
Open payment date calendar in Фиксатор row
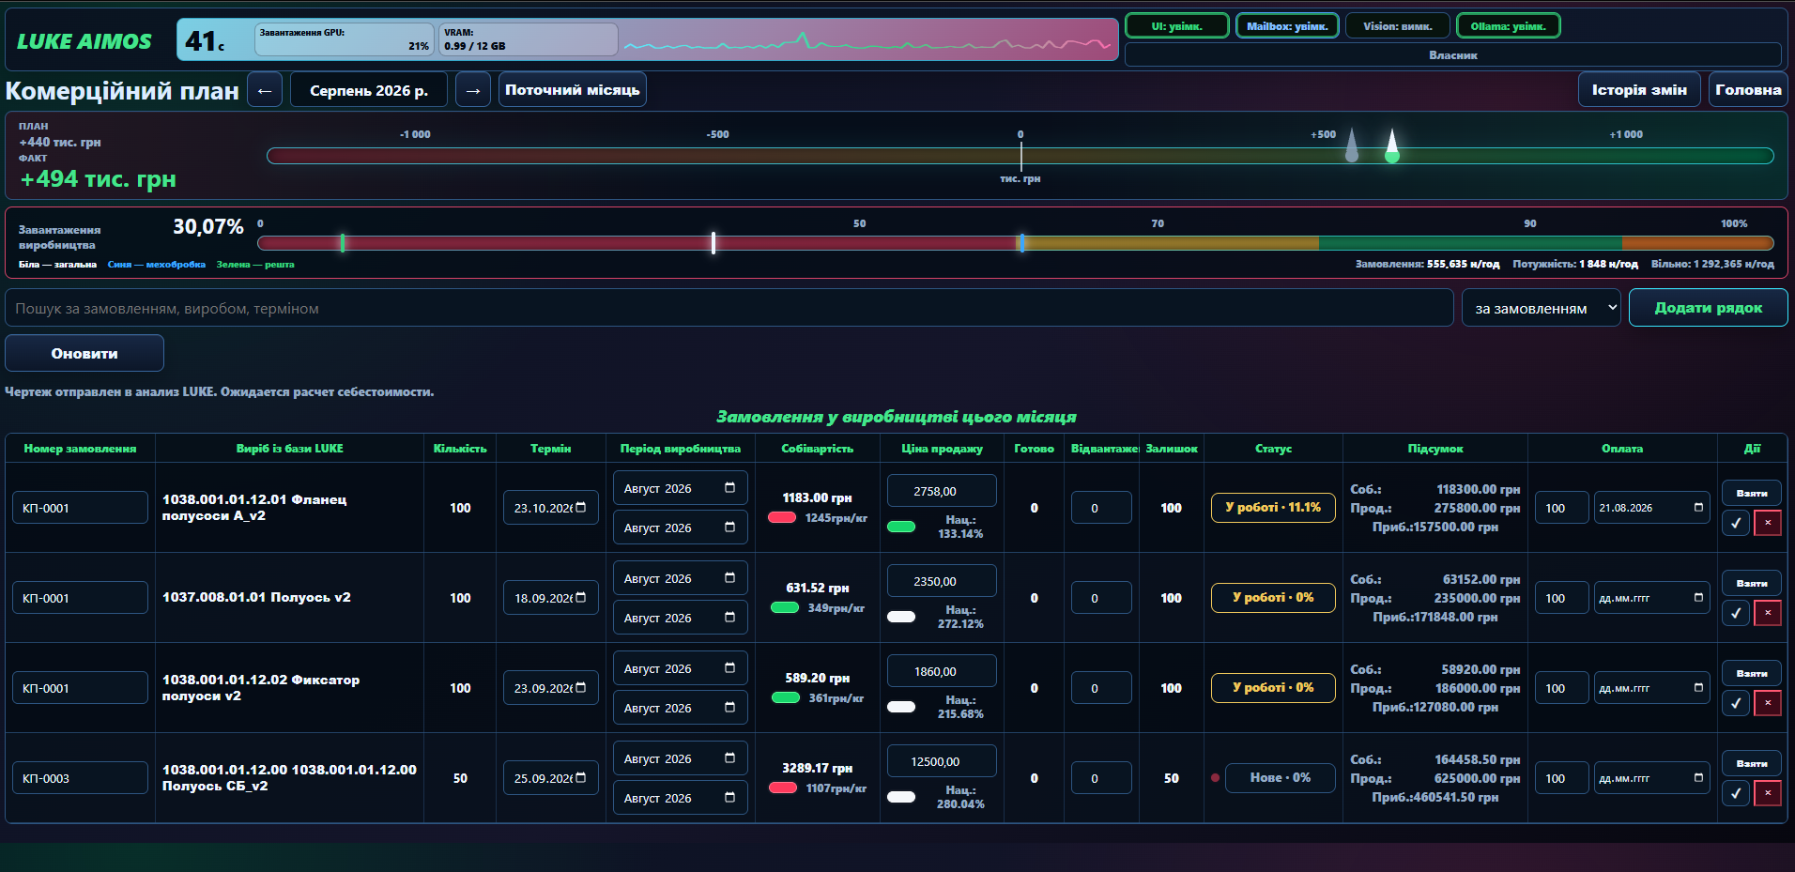[1698, 688]
